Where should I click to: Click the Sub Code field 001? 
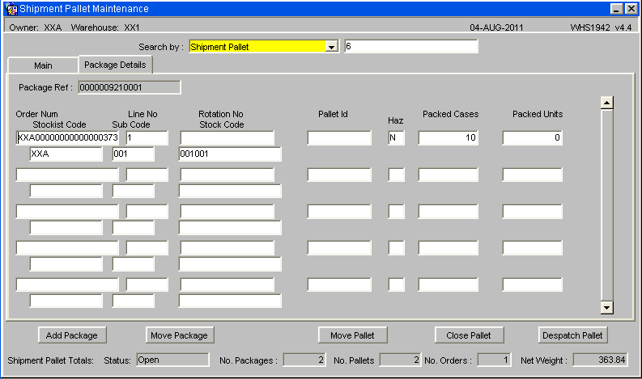click(133, 154)
